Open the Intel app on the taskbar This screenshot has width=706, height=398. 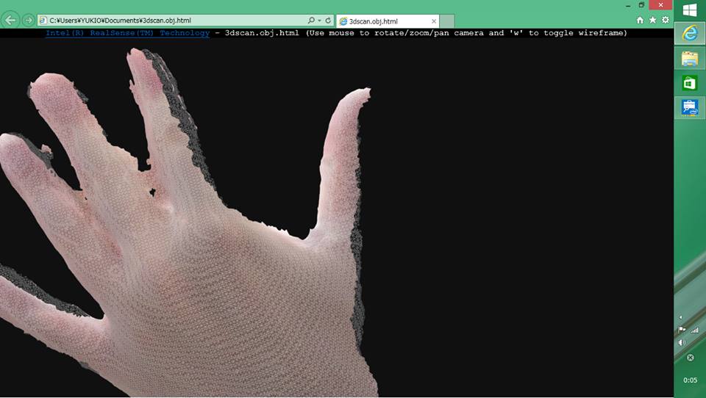click(690, 108)
